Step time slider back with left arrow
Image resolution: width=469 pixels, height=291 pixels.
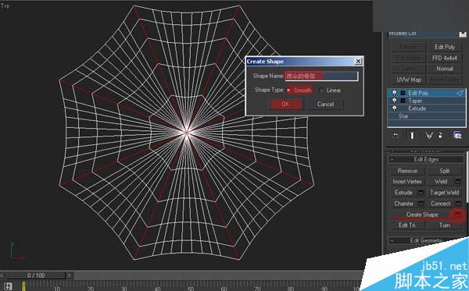click(2, 275)
